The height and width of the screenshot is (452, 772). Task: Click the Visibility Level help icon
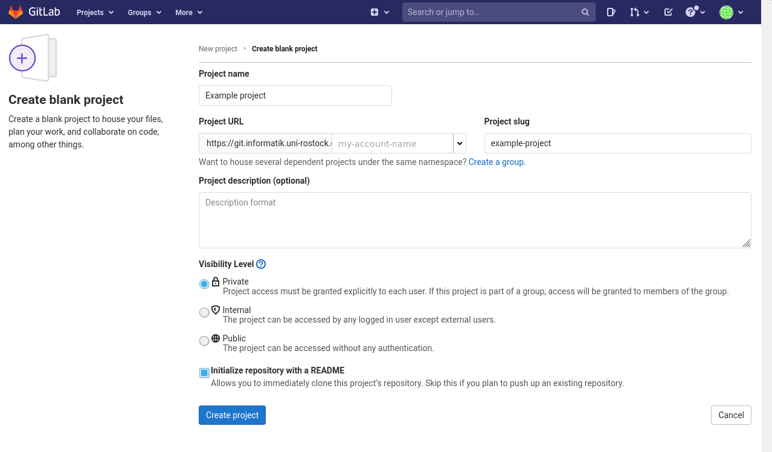pos(261,264)
